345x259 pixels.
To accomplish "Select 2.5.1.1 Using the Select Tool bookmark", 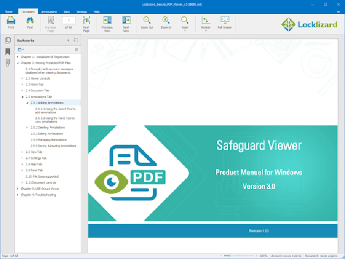I will coord(55,111).
